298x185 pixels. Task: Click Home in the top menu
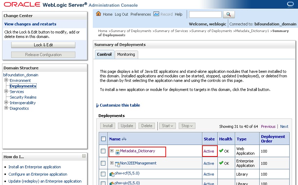(107, 14)
